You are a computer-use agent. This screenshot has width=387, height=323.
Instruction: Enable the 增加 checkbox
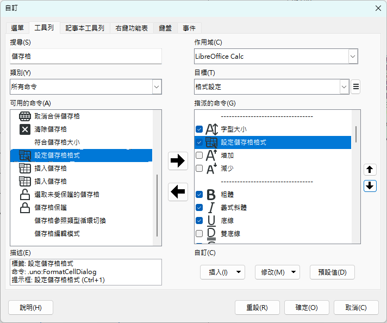coord(199,156)
